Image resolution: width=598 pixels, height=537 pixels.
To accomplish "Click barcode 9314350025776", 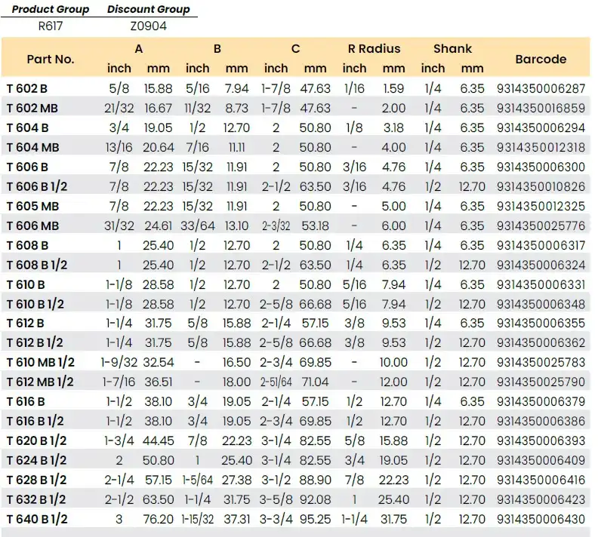I will 541,226.
